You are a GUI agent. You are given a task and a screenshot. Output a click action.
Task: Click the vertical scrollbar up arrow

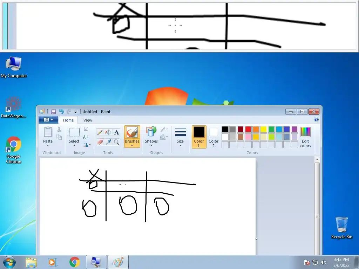click(317, 159)
